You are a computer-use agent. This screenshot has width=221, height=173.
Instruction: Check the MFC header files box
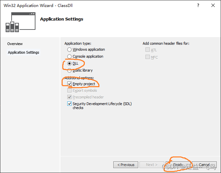148,57
